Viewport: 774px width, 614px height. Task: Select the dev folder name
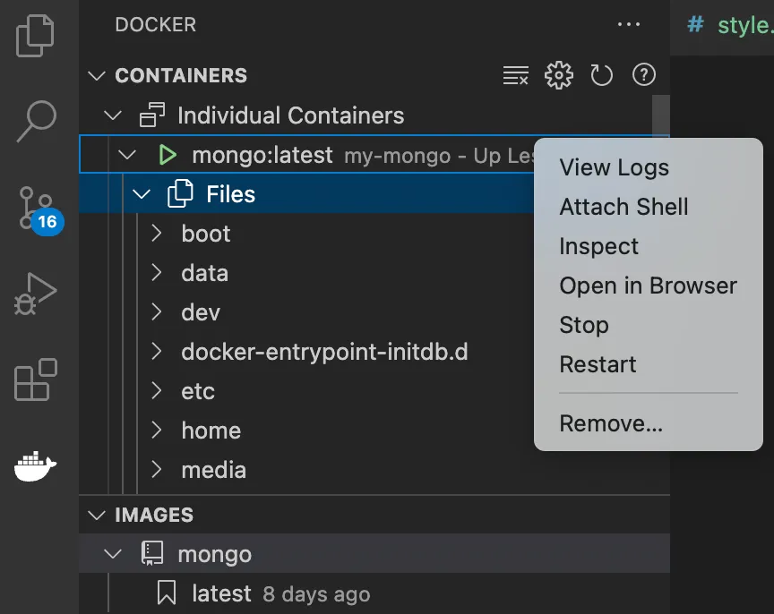[x=201, y=312]
